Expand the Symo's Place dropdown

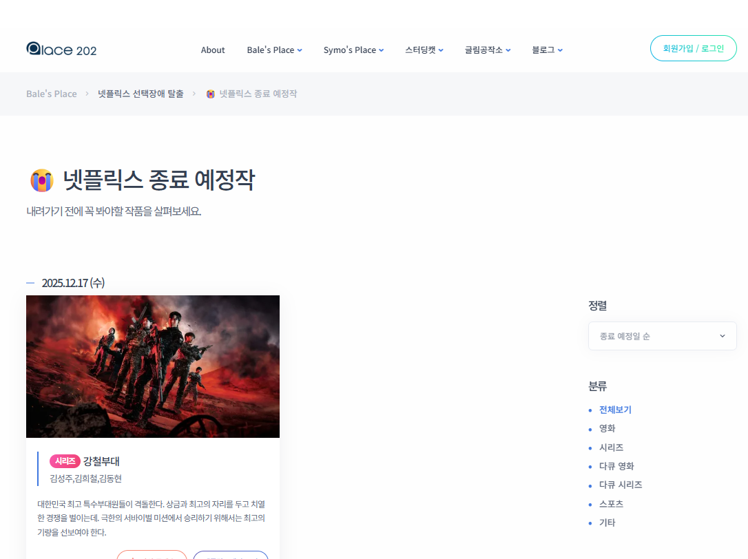pyautogui.click(x=353, y=50)
